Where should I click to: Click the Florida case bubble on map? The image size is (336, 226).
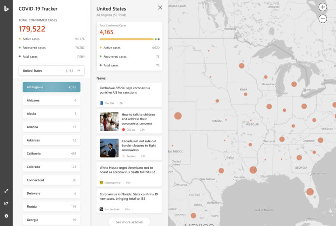[x=310, y=191]
